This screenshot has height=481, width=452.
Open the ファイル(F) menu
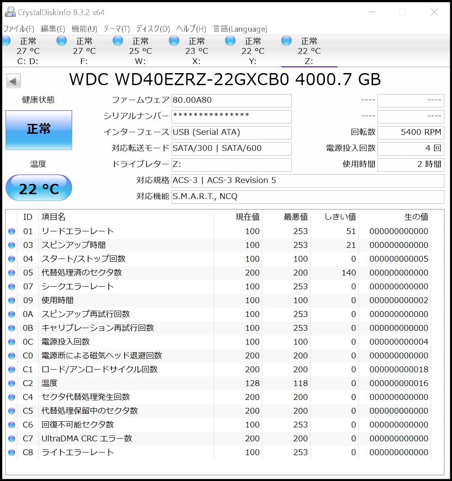click(19, 29)
